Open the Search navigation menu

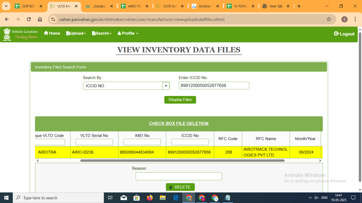pyautogui.click(x=102, y=33)
